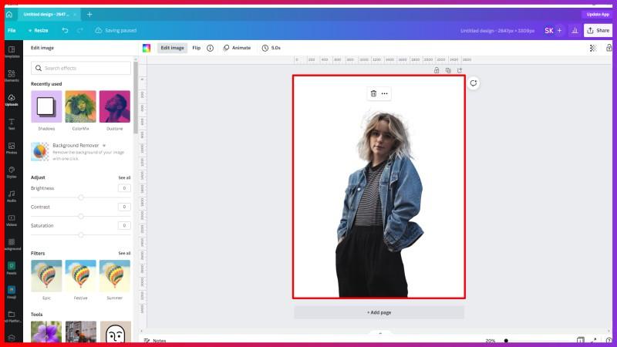Expand all Adjust settings via See all
This screenshot has height=347, width=617.
pos(123,177)
